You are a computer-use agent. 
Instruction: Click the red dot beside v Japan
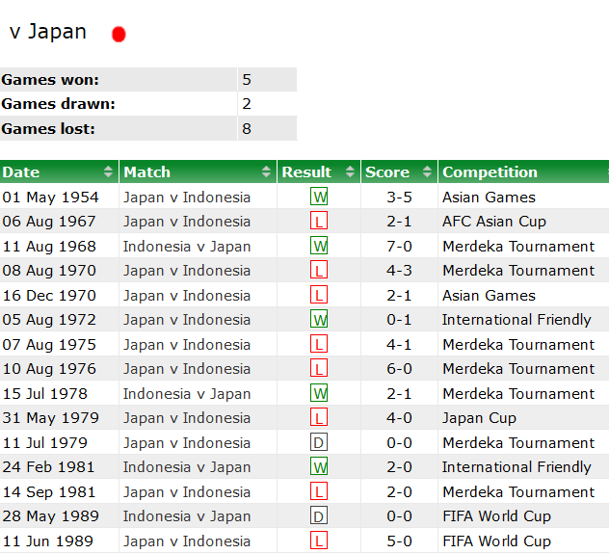[x=119, y=35]
